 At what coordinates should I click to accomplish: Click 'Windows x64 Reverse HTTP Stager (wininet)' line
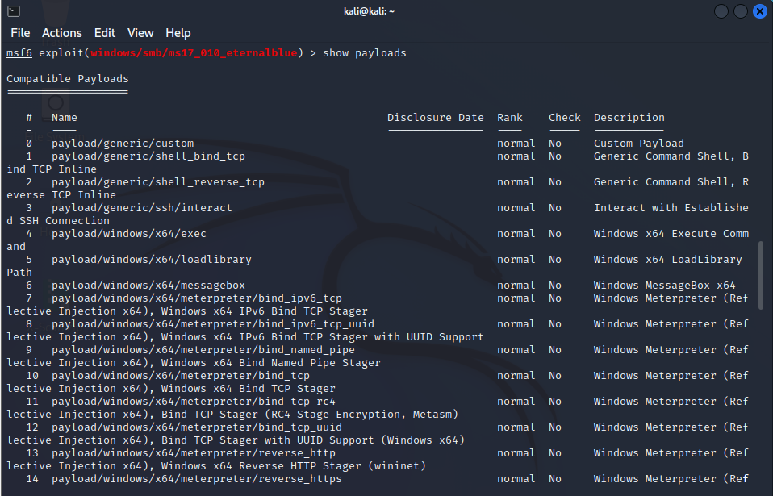tap(294, 466)
